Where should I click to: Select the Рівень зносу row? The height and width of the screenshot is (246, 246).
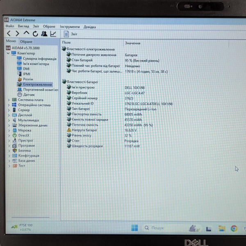coord(99,135)
